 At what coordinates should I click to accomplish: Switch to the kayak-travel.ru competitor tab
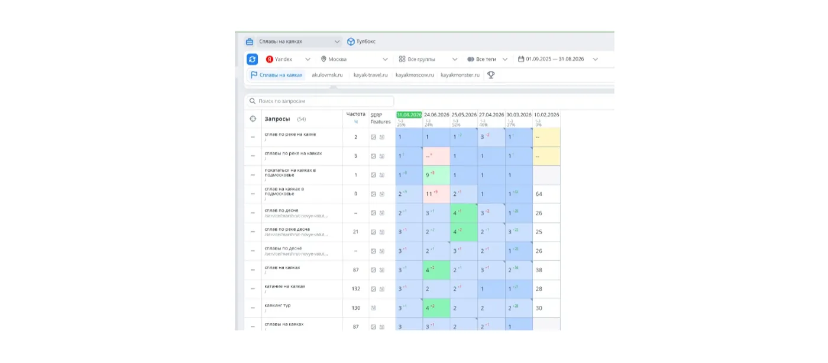[x=370, y=75]
